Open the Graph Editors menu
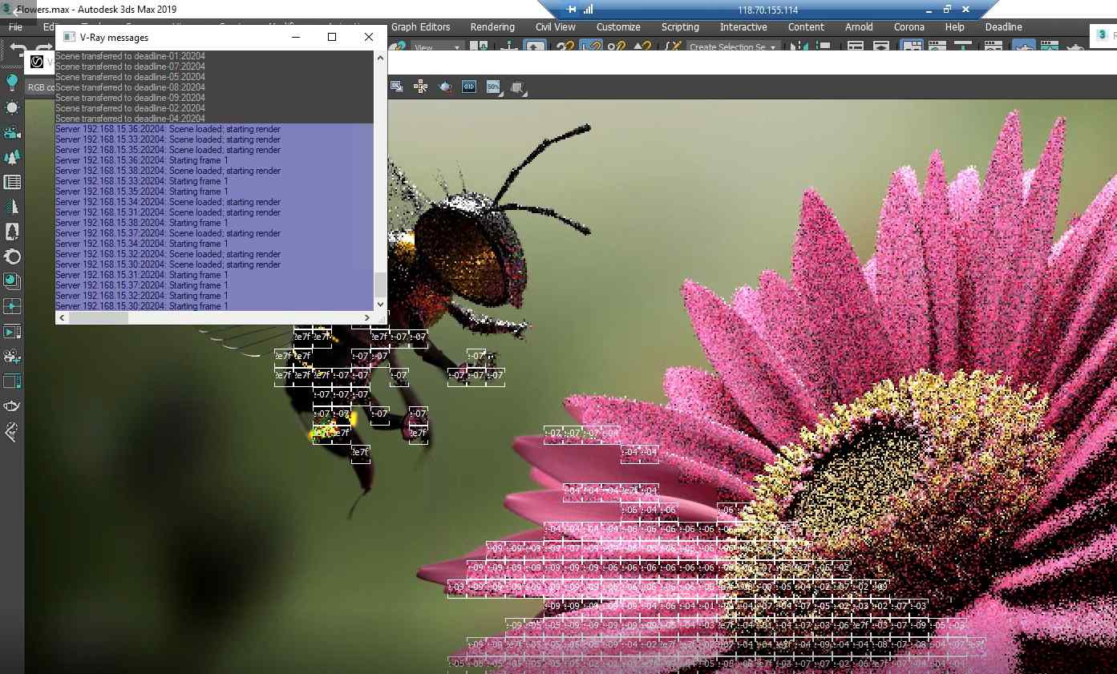1117x674 pixels. pos(421,27)
